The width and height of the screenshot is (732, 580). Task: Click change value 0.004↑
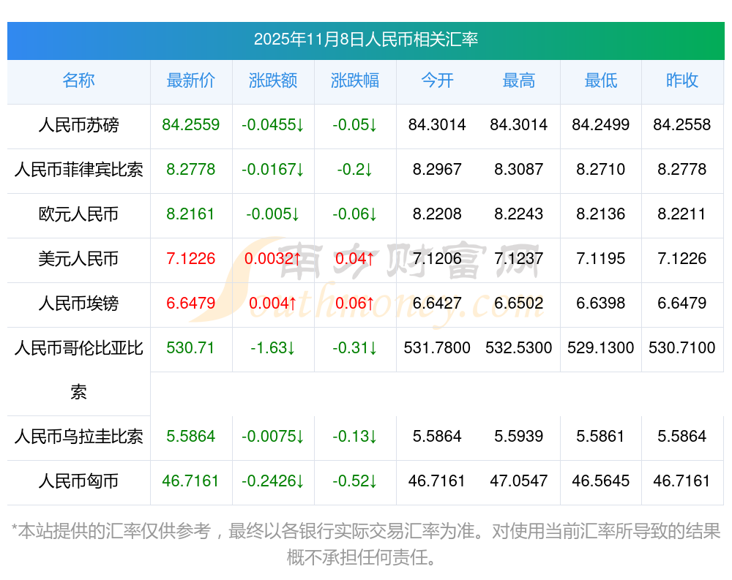pyautogui.click(x=273, y=304)
